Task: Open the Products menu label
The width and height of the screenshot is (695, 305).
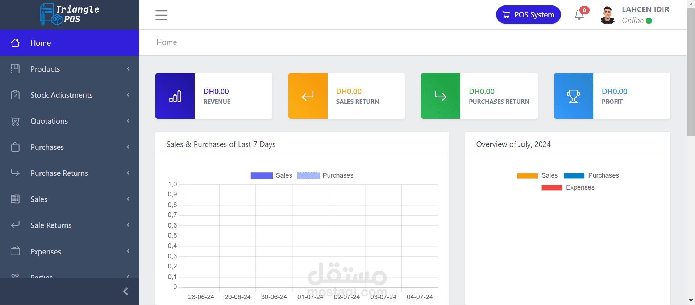Action: click(x=45, y=69)
